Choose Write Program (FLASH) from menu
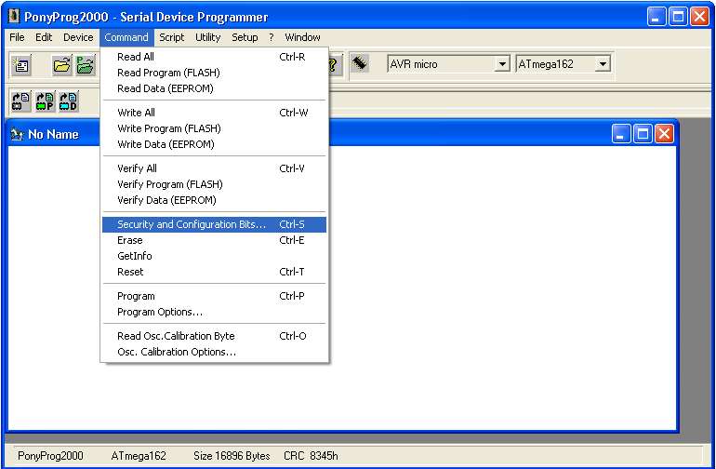Viewport: 716px width, 469px height. [168, 128]
